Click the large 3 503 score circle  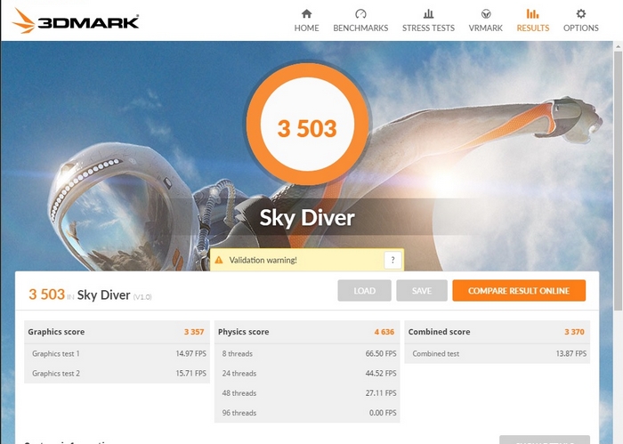(307, 124)
